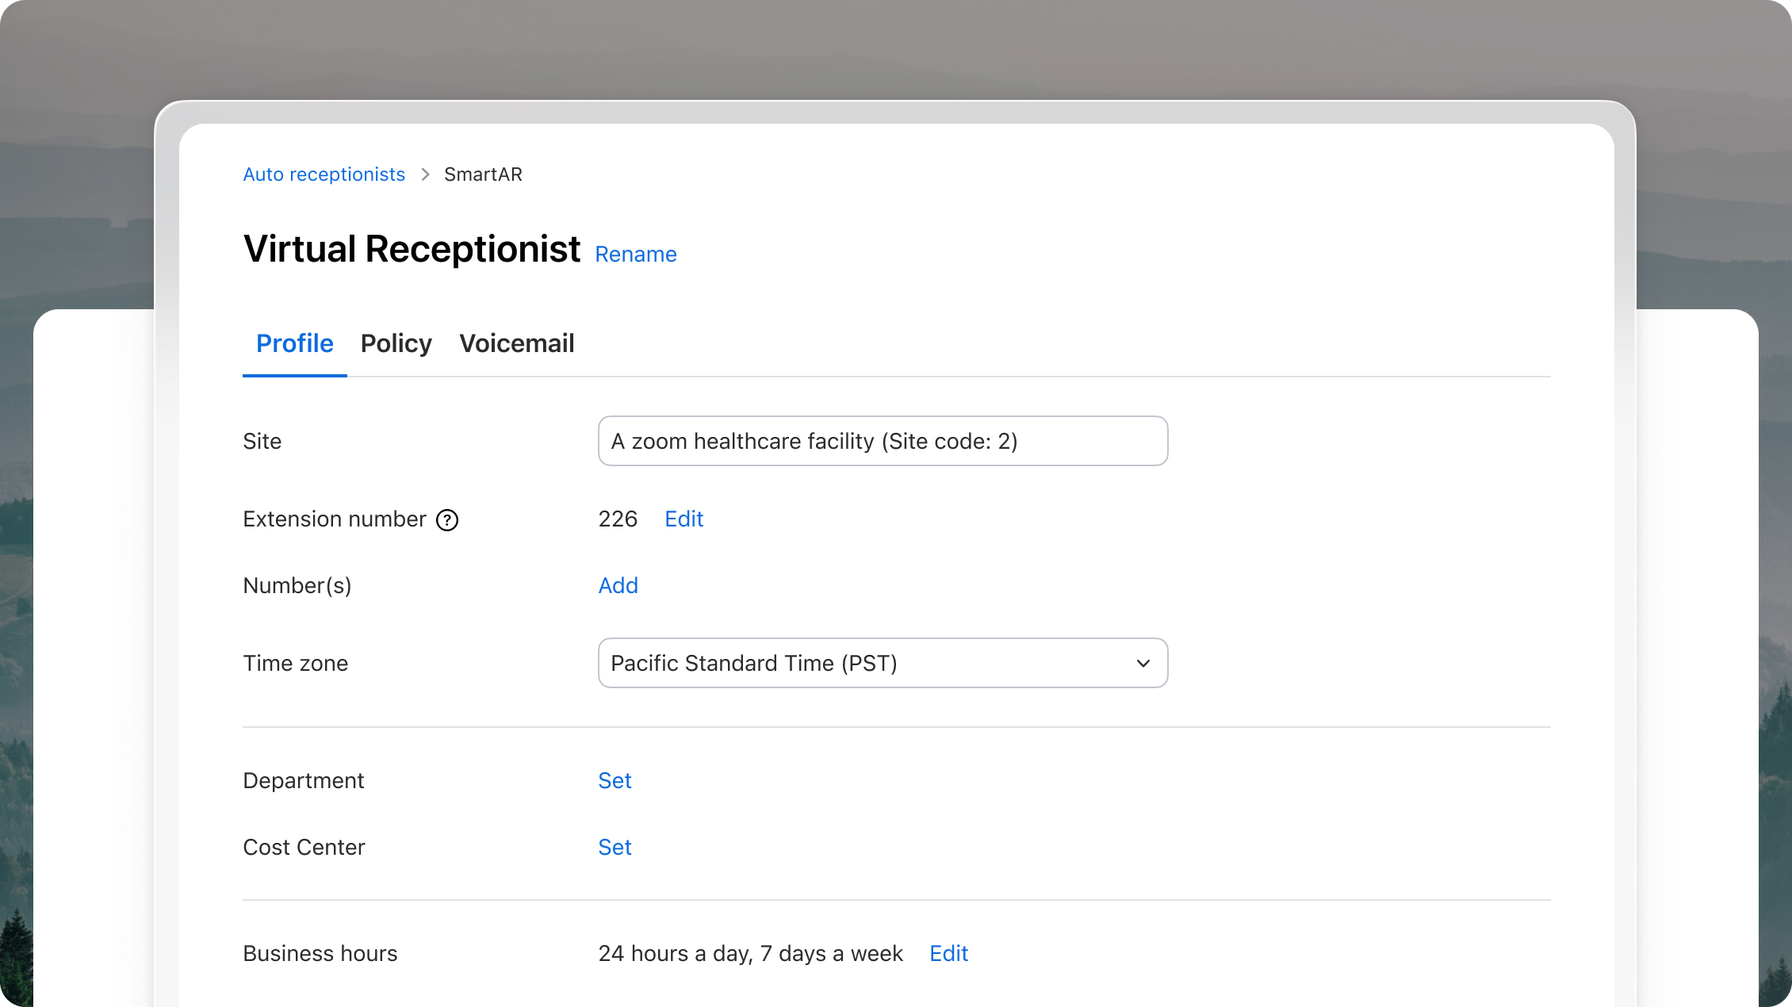Set the Department value
The image size is (1792, 1007).
coord(615,780)
